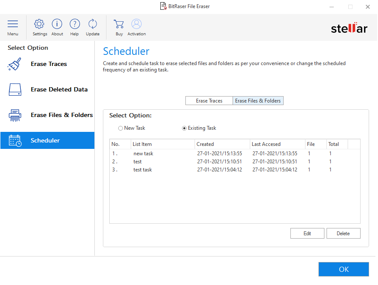Sort by Last Accesed column header
The height and width of the screenshot is (285, 378).
point(278,144)
